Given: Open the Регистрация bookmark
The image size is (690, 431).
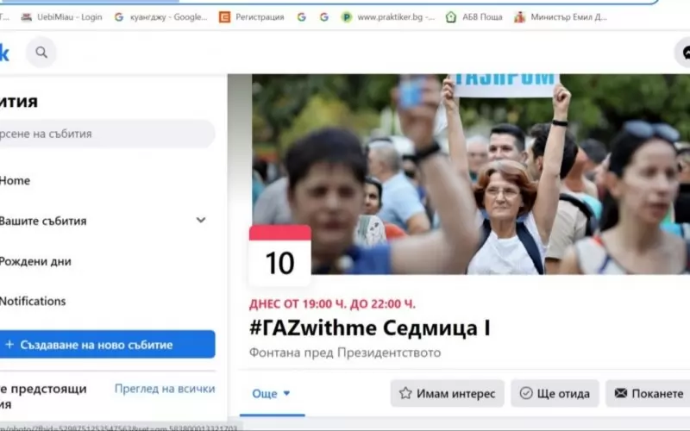Looking at the screenshot, I should 252,17.
